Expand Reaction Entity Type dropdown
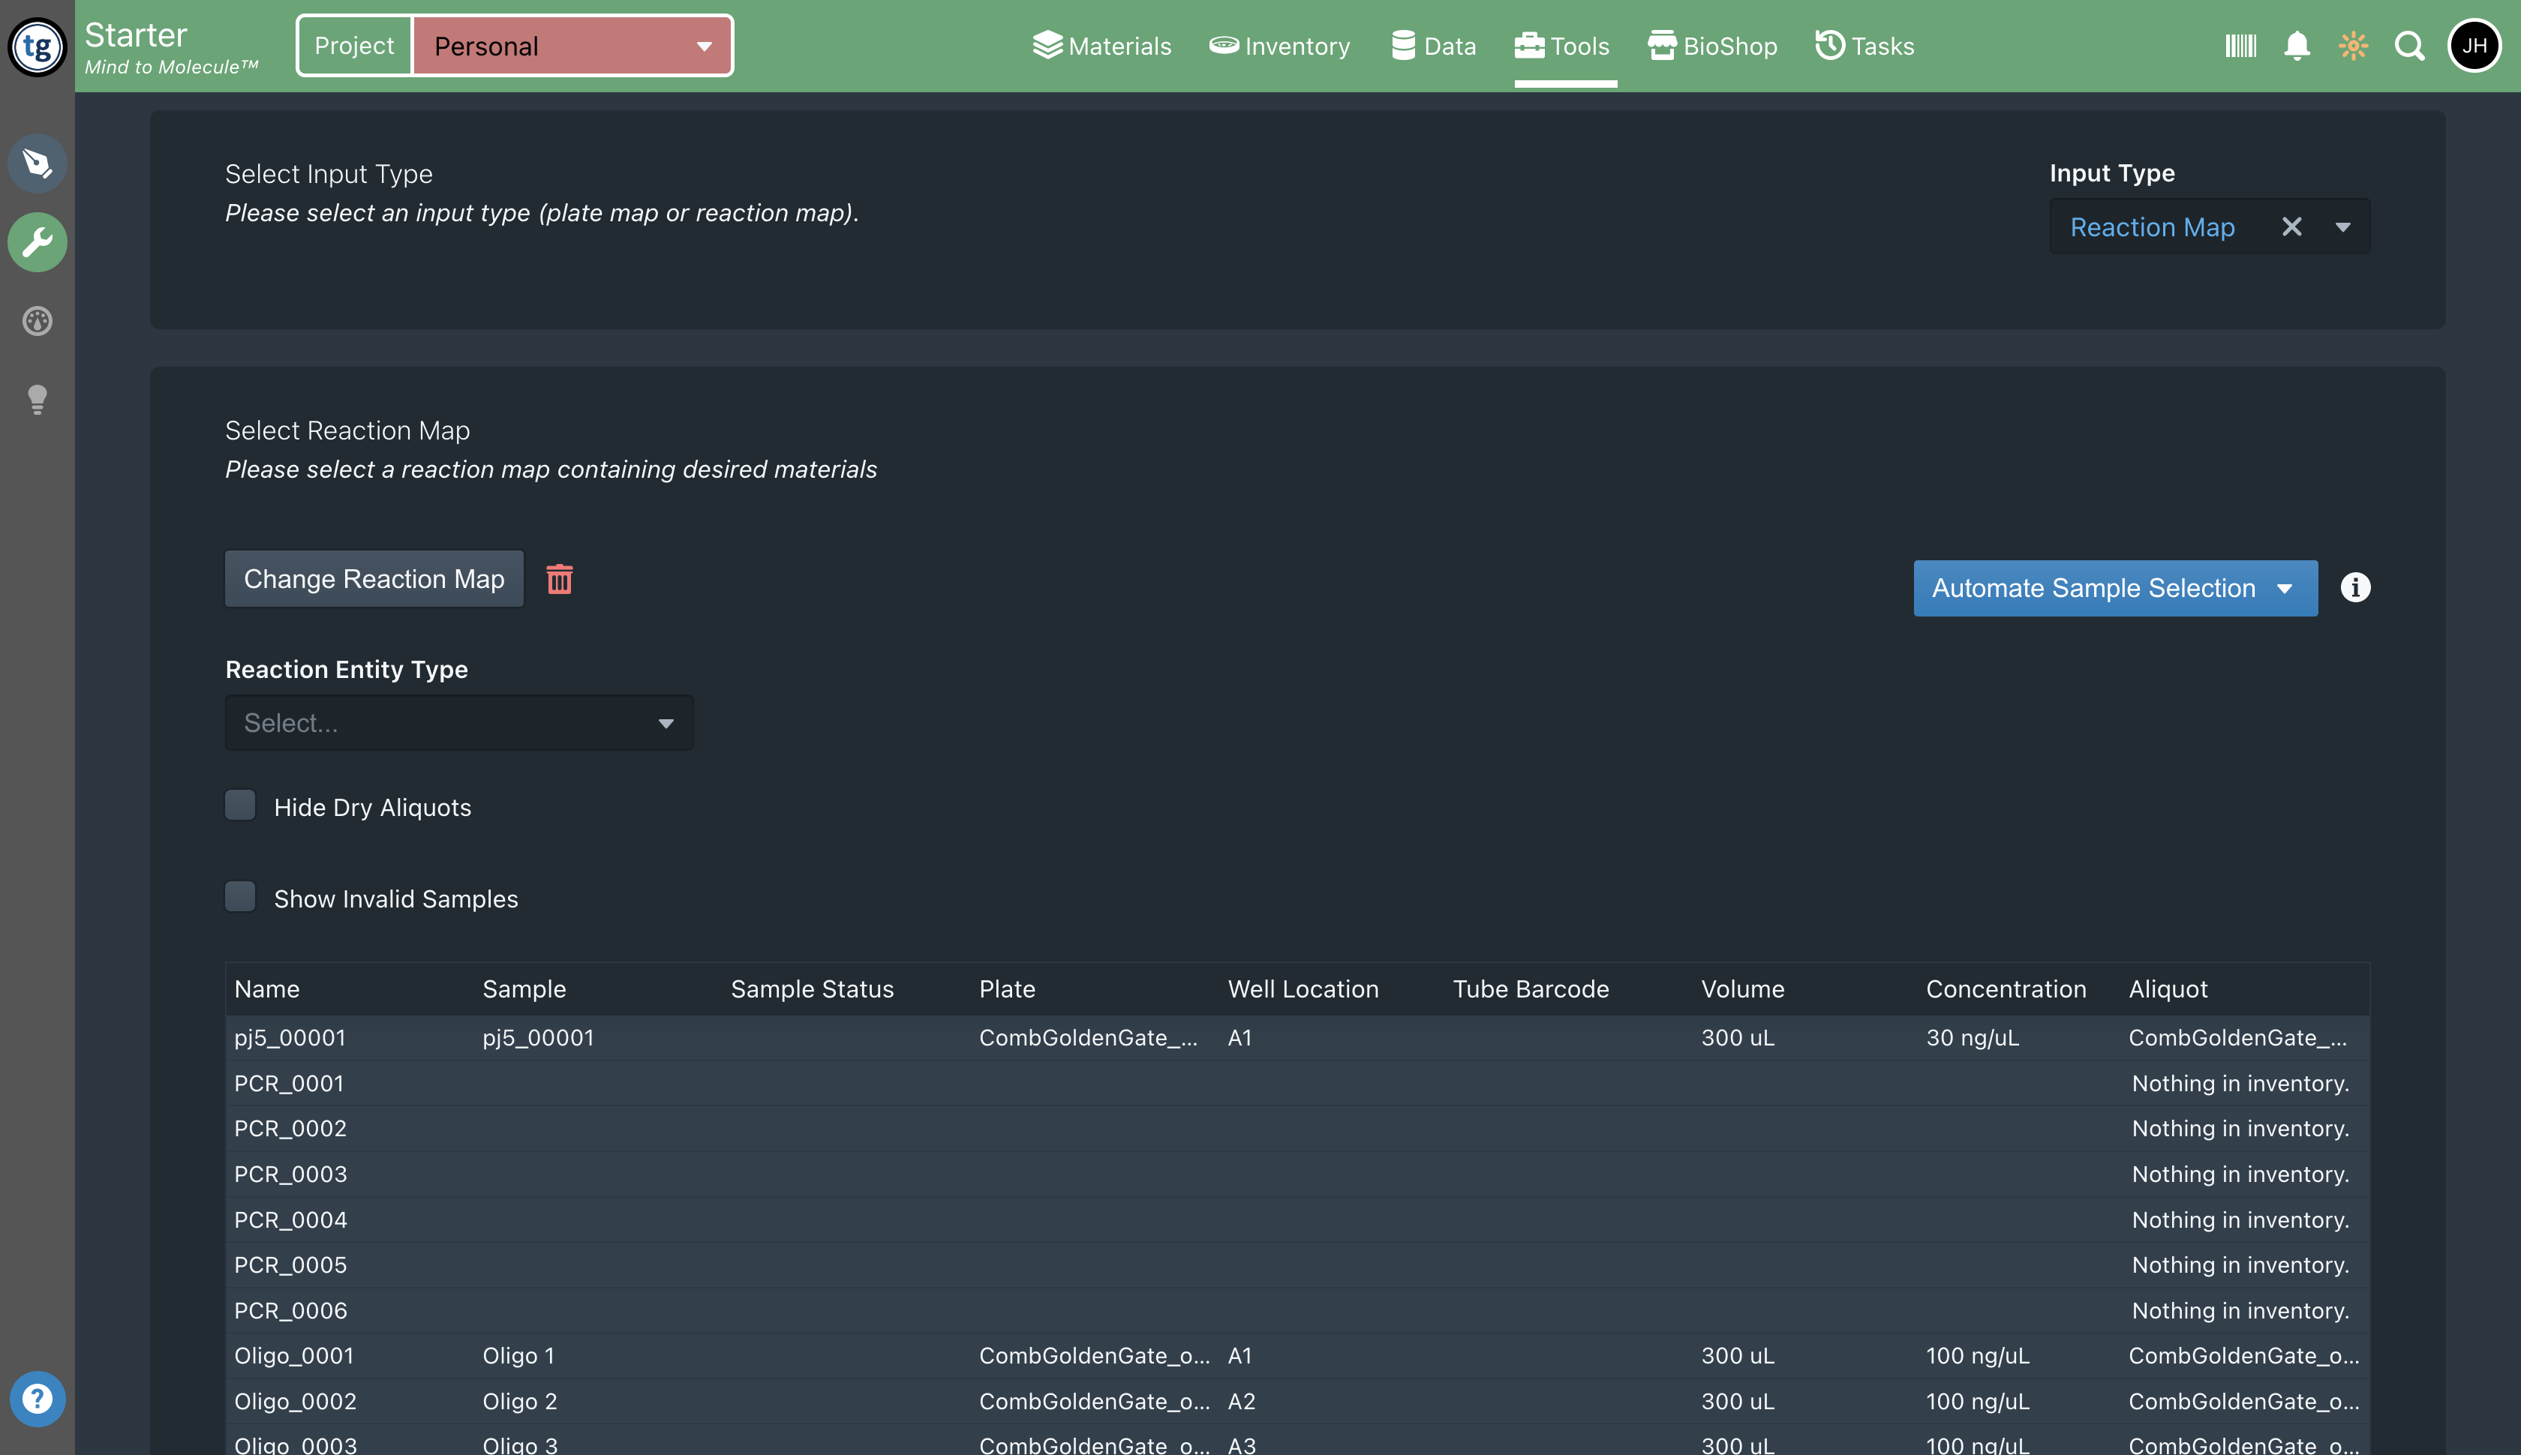 coord(459,722)
